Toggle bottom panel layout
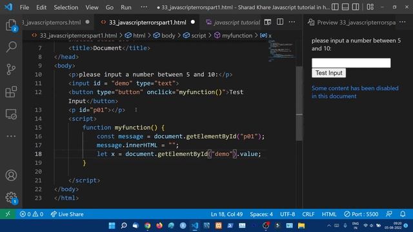Viewport: 413px width, 232px height. pyautogui.click(x=345, y=7)
